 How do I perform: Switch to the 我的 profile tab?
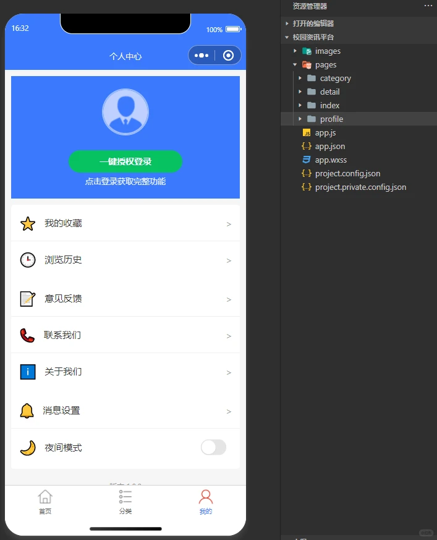pos(206,502)
